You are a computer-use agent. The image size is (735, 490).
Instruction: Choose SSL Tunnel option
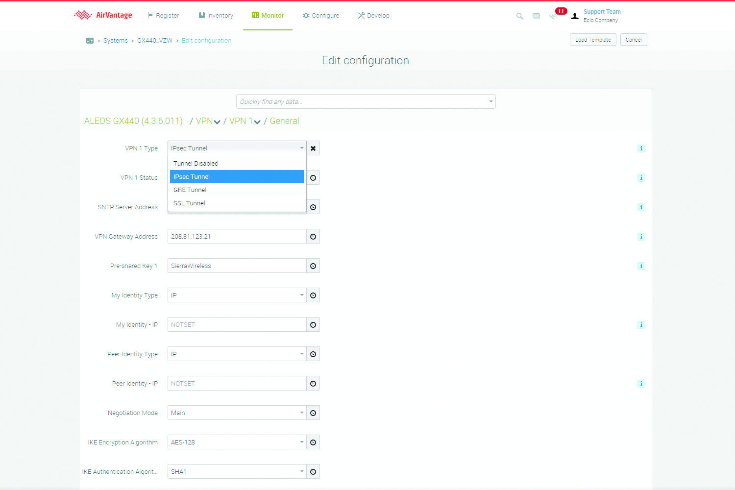[x=190, y=203]
